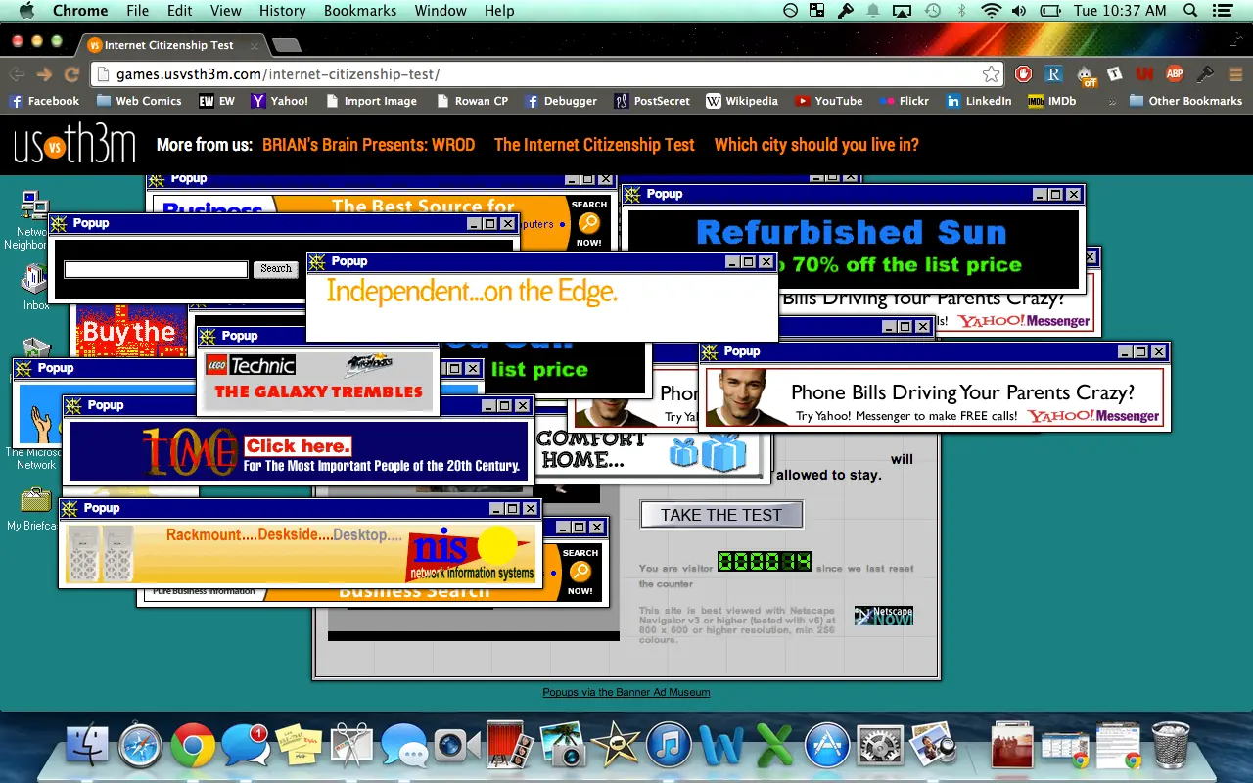Open the EW bookmark
This screenshot has height=783, width=1253.
tap(216, 101)
